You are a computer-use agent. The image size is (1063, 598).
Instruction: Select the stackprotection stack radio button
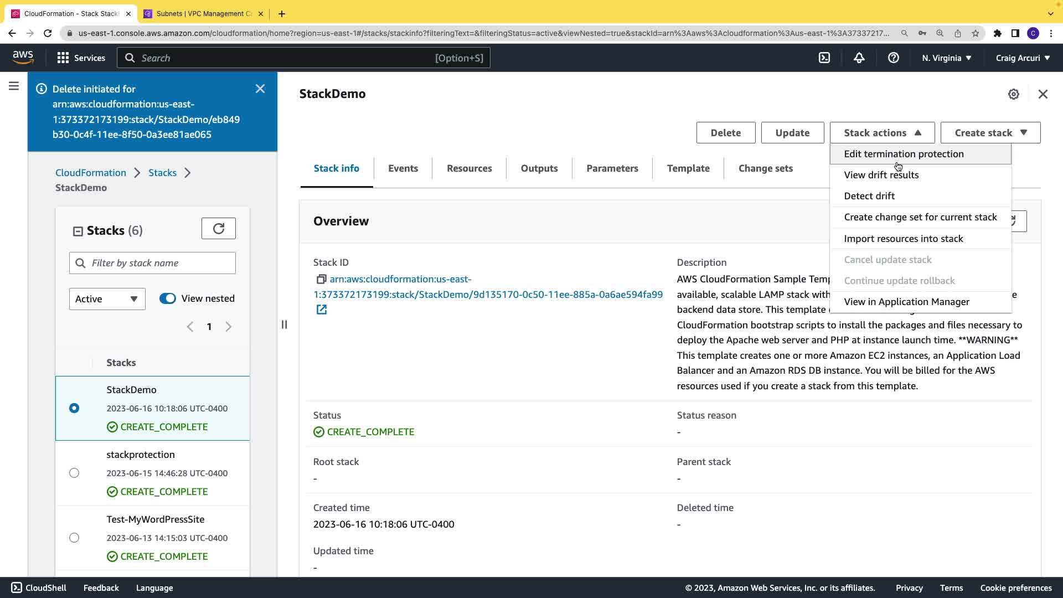click(x=74, y=473)
